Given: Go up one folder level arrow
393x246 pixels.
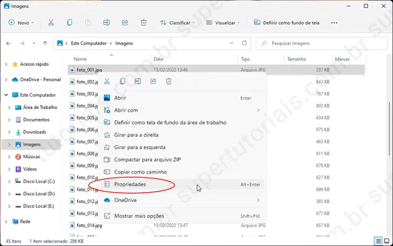Looking at the screenshot, I should (45, 44).
